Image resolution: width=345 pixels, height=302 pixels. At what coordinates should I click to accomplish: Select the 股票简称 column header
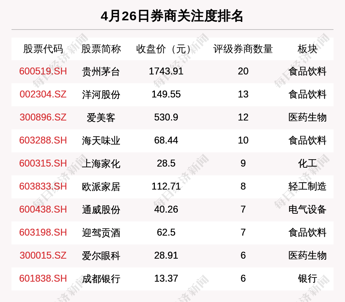(101, 49)
